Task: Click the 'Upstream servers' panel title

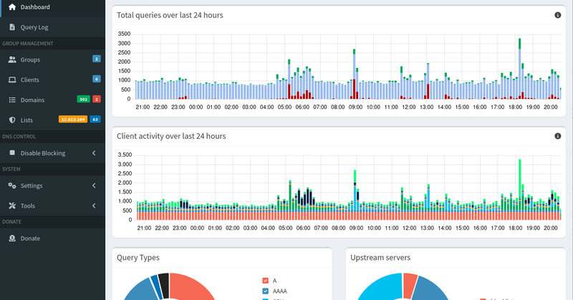Action: (380, 258)
